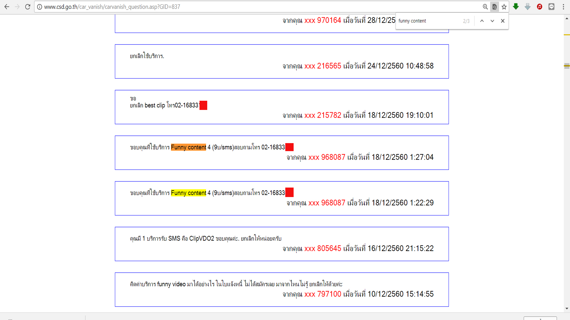Click the grey download arrow extension

(x=528, y=7)
